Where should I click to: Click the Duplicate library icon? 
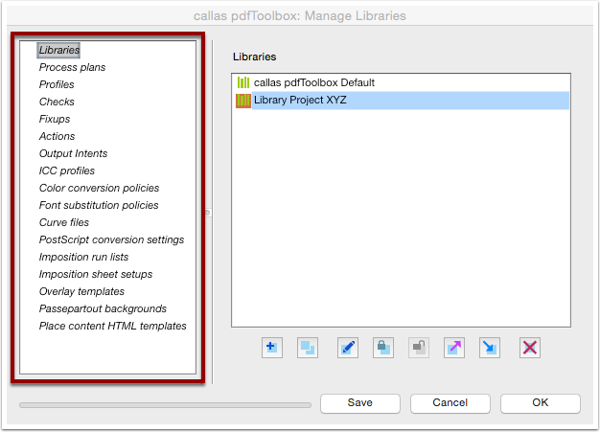(x=308, y=348)
